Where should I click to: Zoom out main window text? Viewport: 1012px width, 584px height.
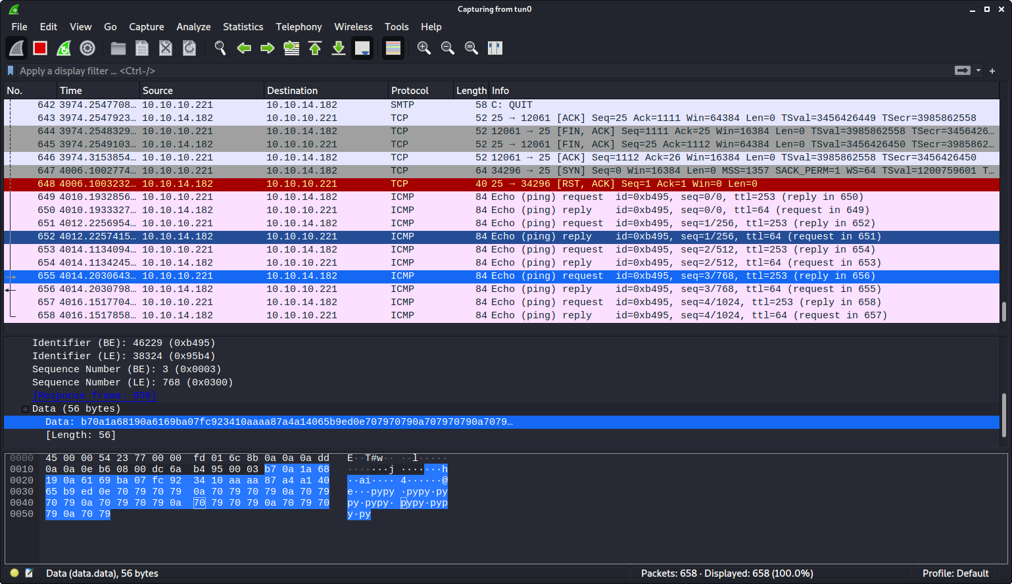tap(448, 48)
